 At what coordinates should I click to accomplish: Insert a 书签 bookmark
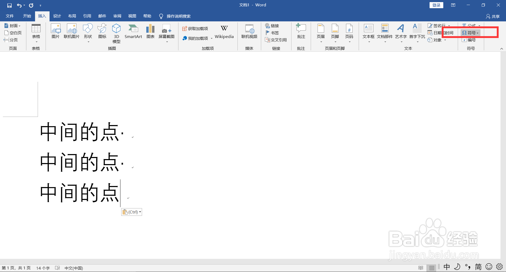[272, 33]
